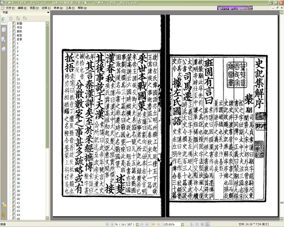Jump to bookmark 36

[x=18, y=183]
